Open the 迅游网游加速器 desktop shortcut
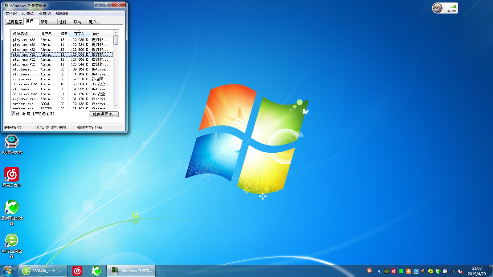 [x=12, y=213]
